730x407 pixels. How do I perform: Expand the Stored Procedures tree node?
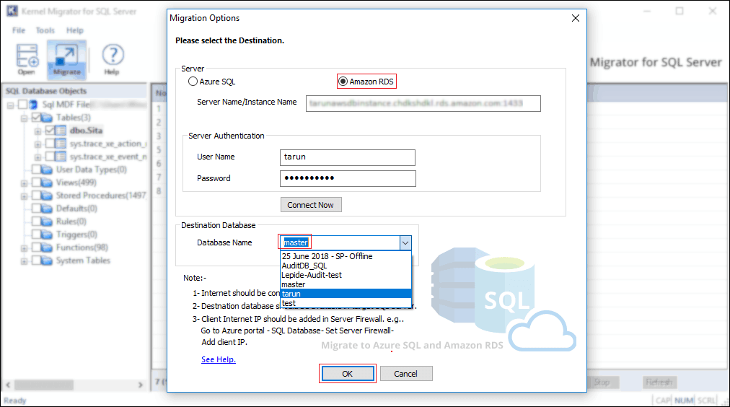[24, 196]
